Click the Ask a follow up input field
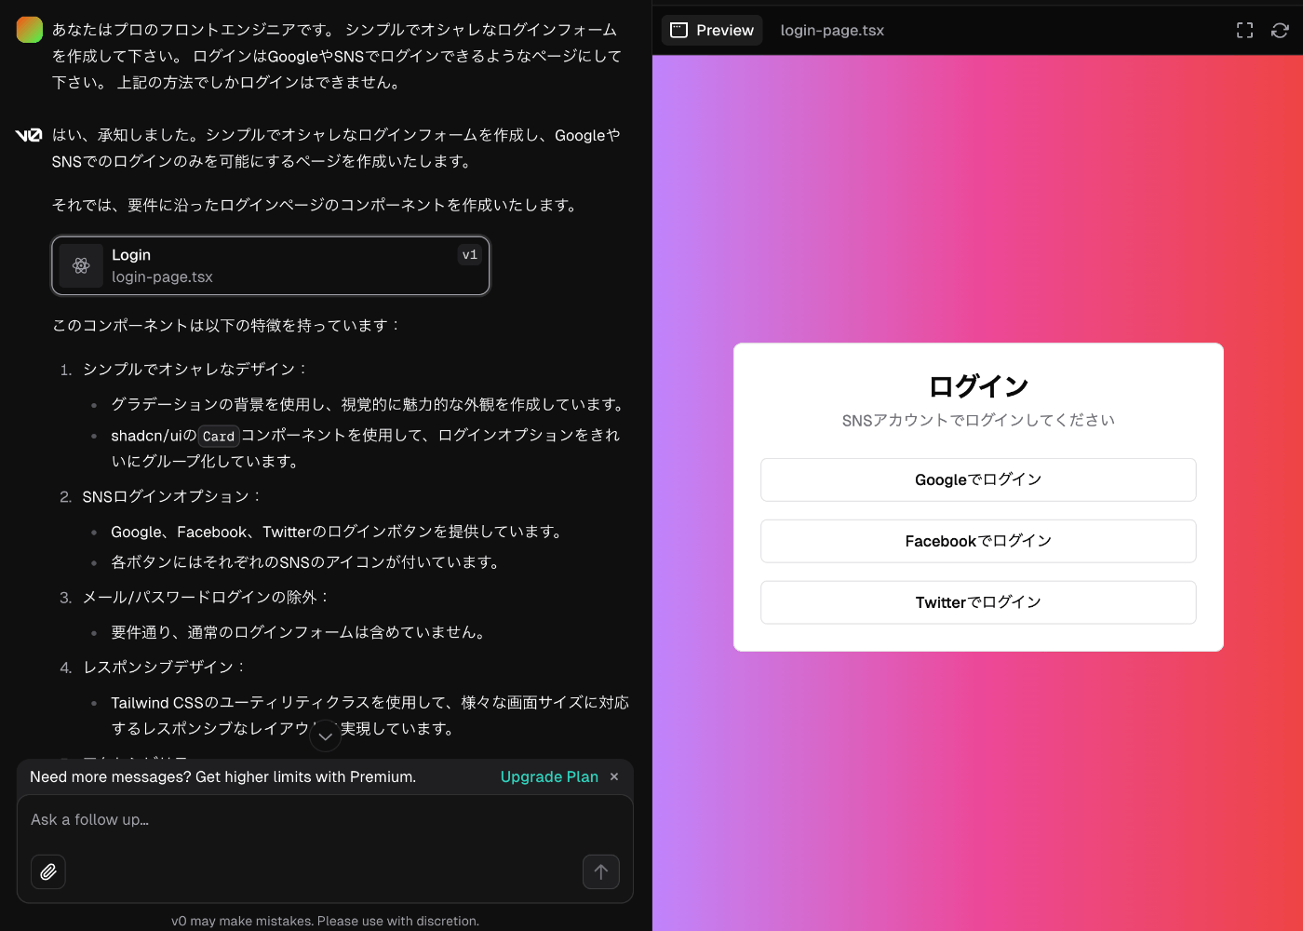 (325, 820)
